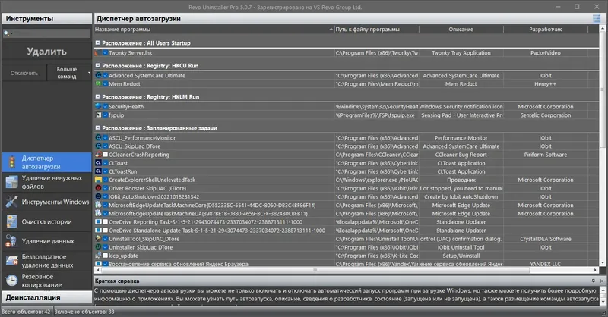Select Резервное копирование tool
The image size is (608, 317).
pos(46,281)
